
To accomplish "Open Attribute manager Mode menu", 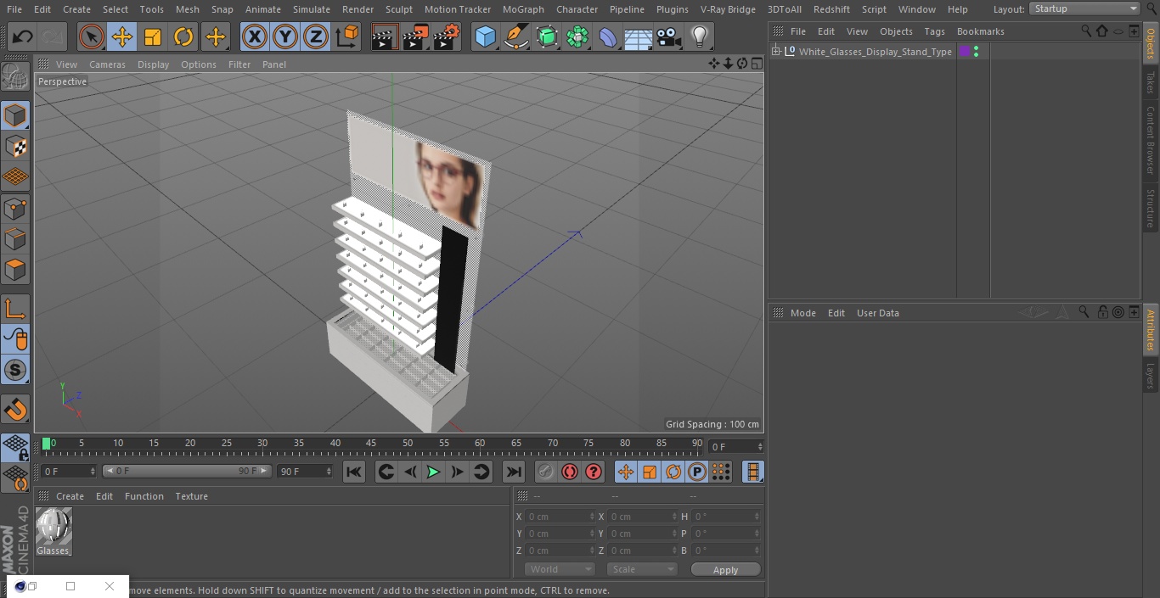I will [x=802, y=313].
